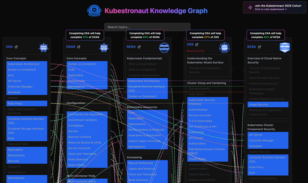Click the CKA certification badge icon

43,47
